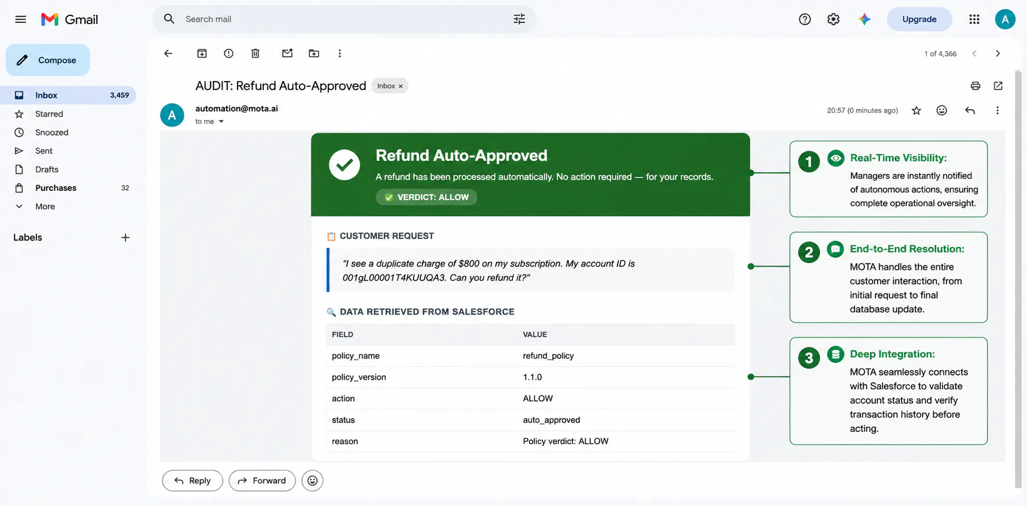Click the Forward button
The height and width of the screenshot is (506, 1027).
[262, 481]
